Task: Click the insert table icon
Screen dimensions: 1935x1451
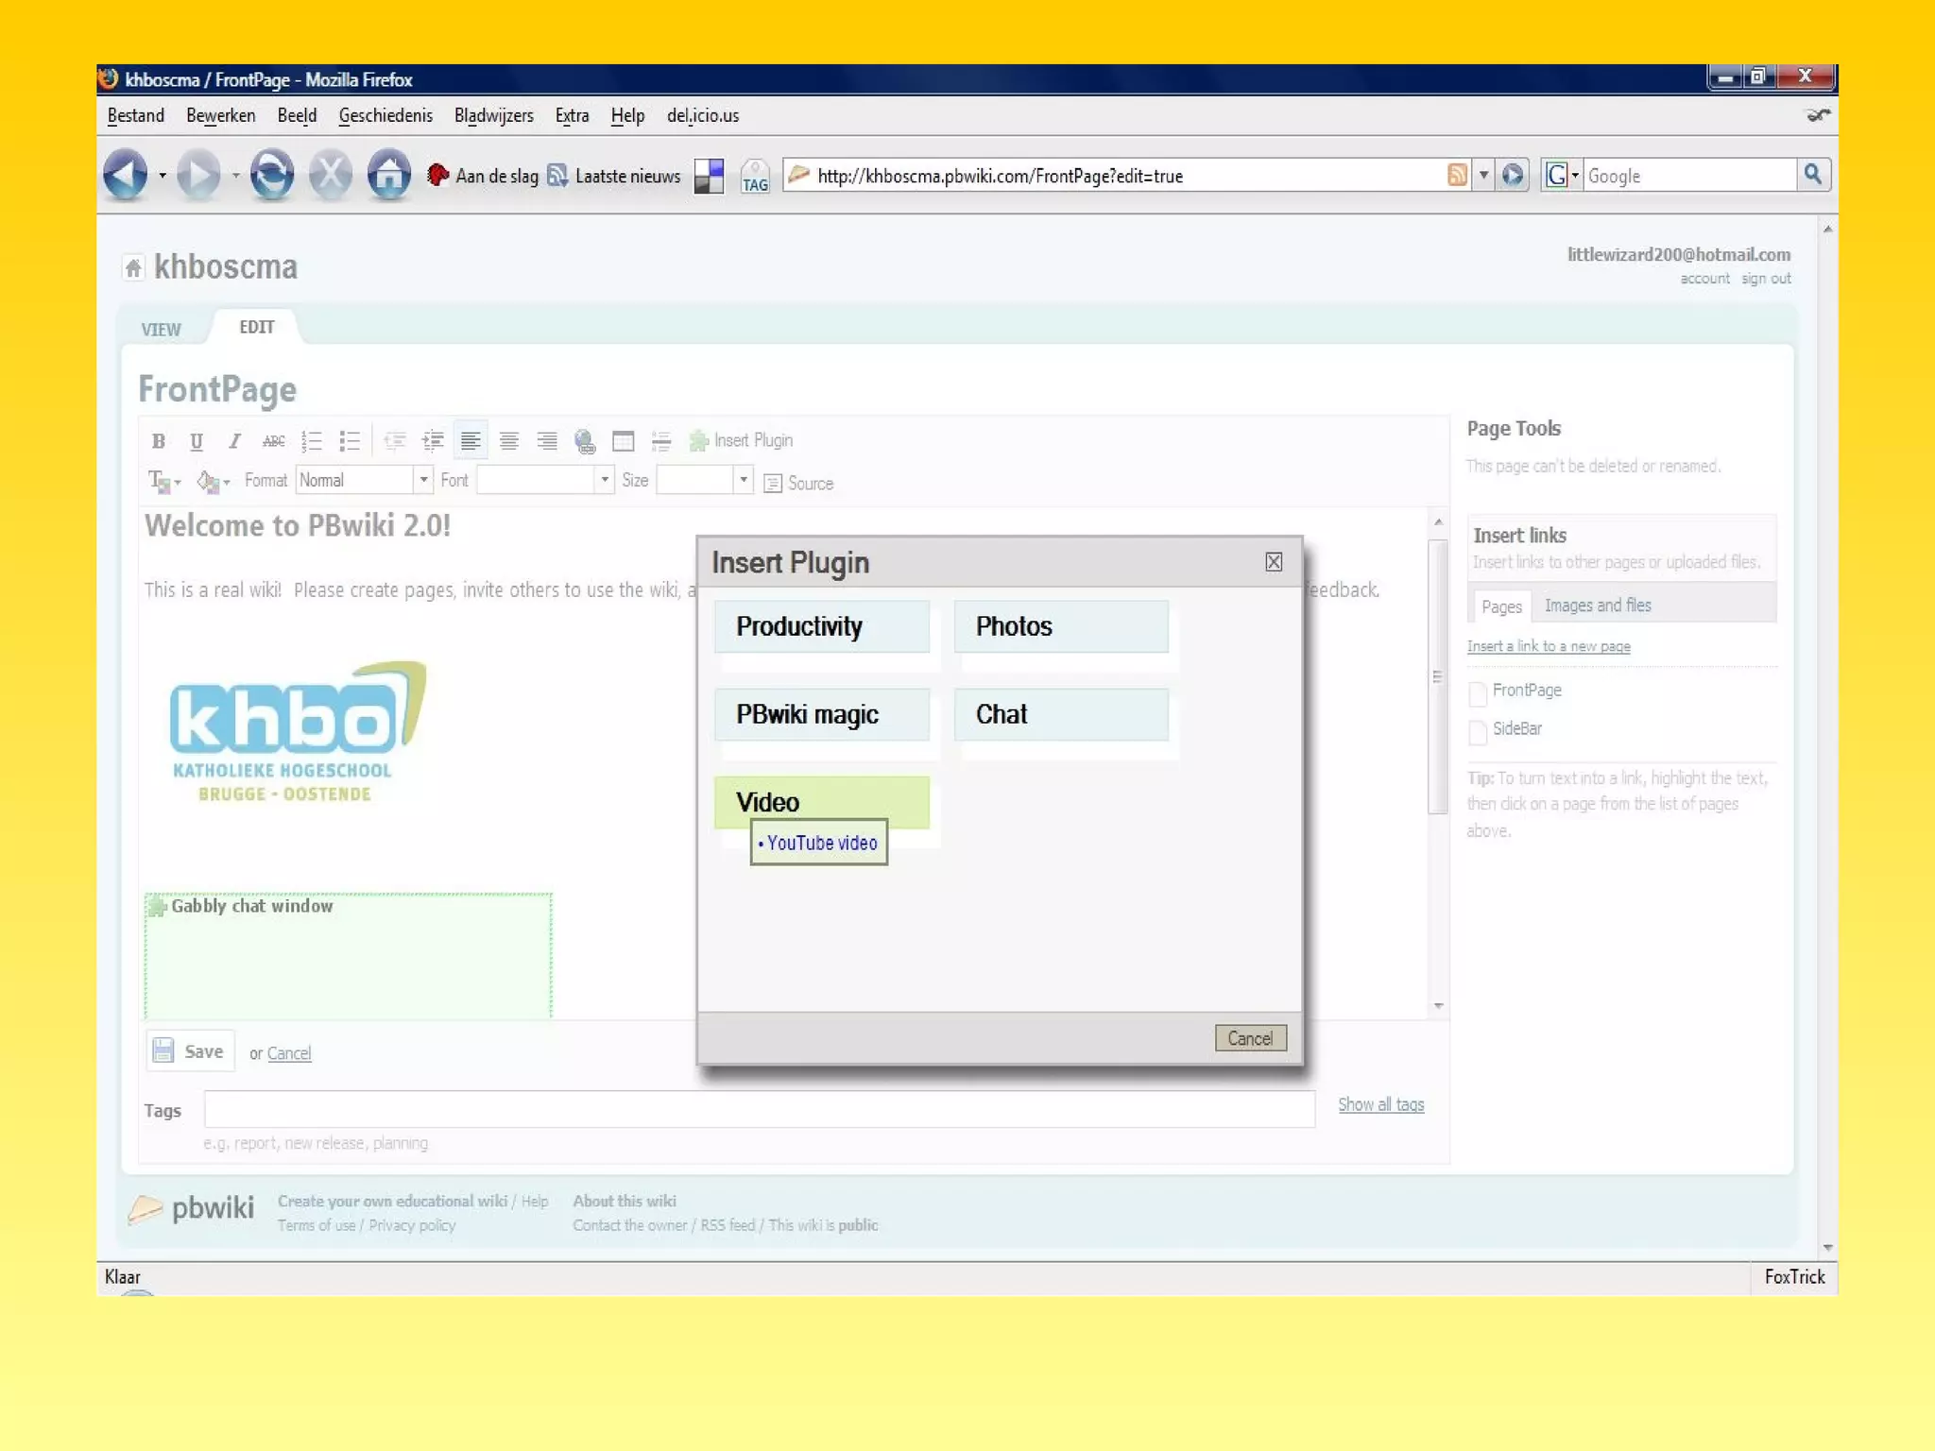Action: pyautogui.click(x=623, y=441)
